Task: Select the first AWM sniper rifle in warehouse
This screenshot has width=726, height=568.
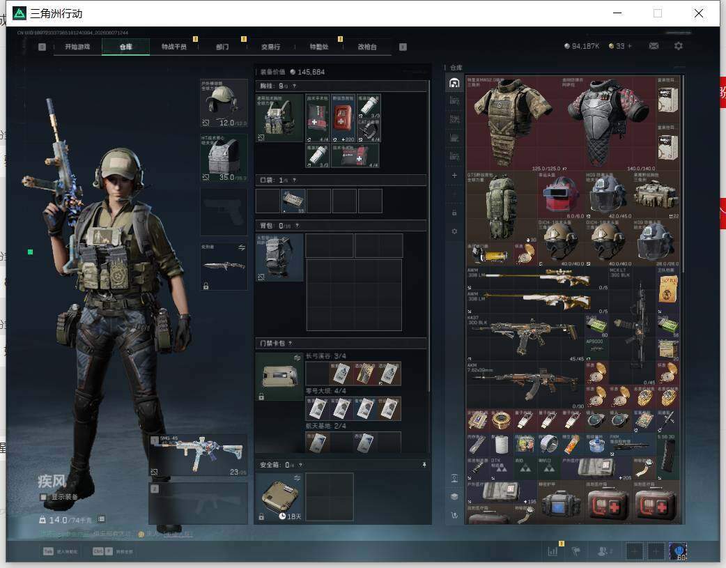Action: (538, 279)
